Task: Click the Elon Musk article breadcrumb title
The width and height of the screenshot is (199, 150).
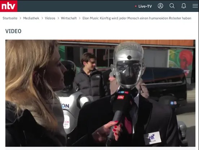Action: tap(137, 18)
